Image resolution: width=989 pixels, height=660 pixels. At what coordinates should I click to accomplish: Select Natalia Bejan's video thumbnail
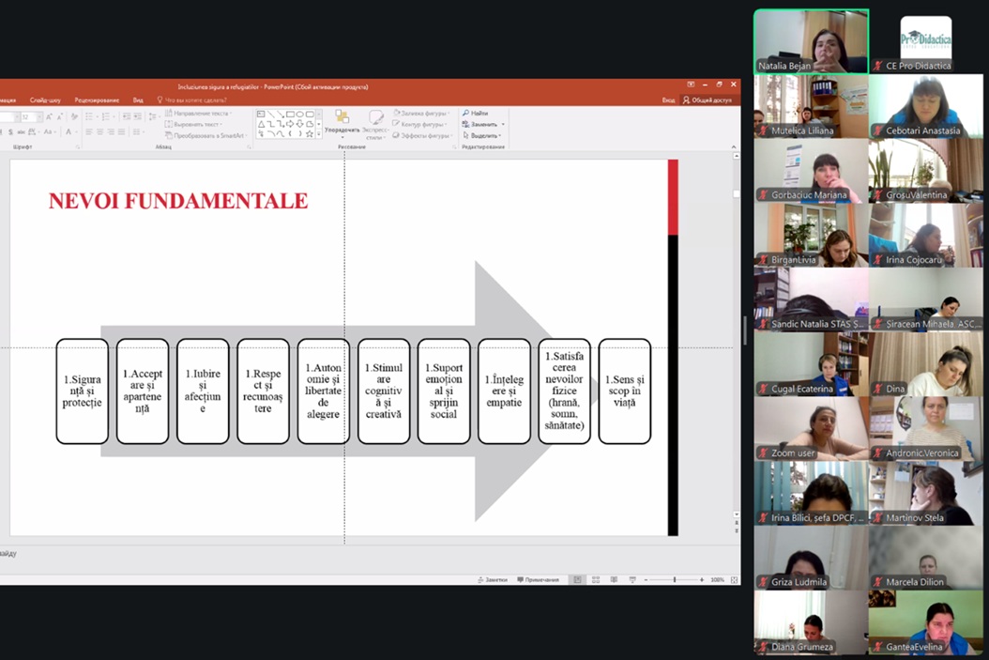pyautogui.click(x=812, y=41)
